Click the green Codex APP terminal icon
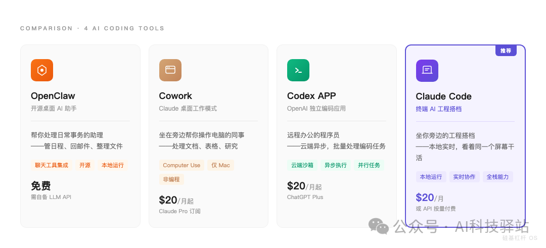Screen dimensions: 546x248 click(298, 70)
